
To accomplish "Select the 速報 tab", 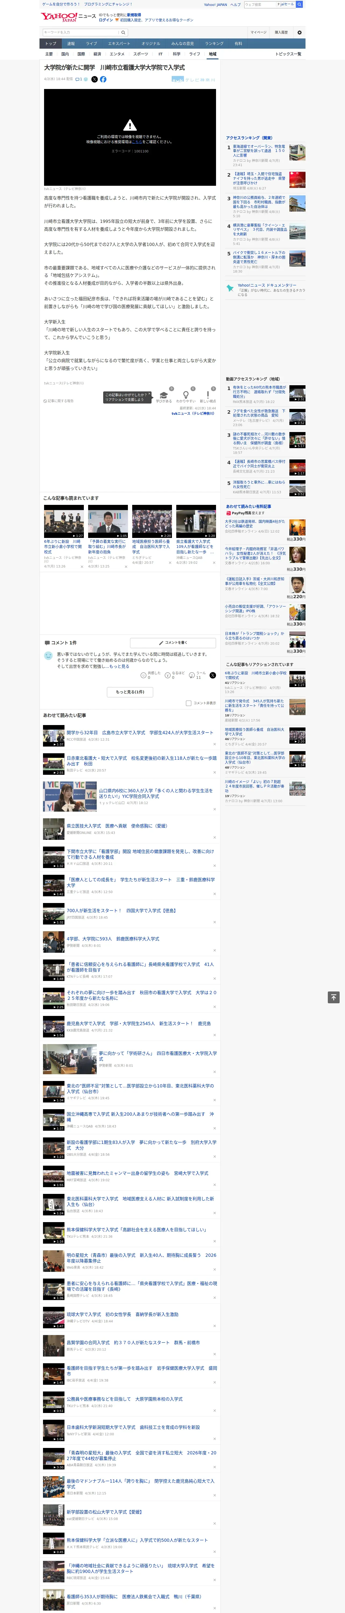I will click(71, 44).
